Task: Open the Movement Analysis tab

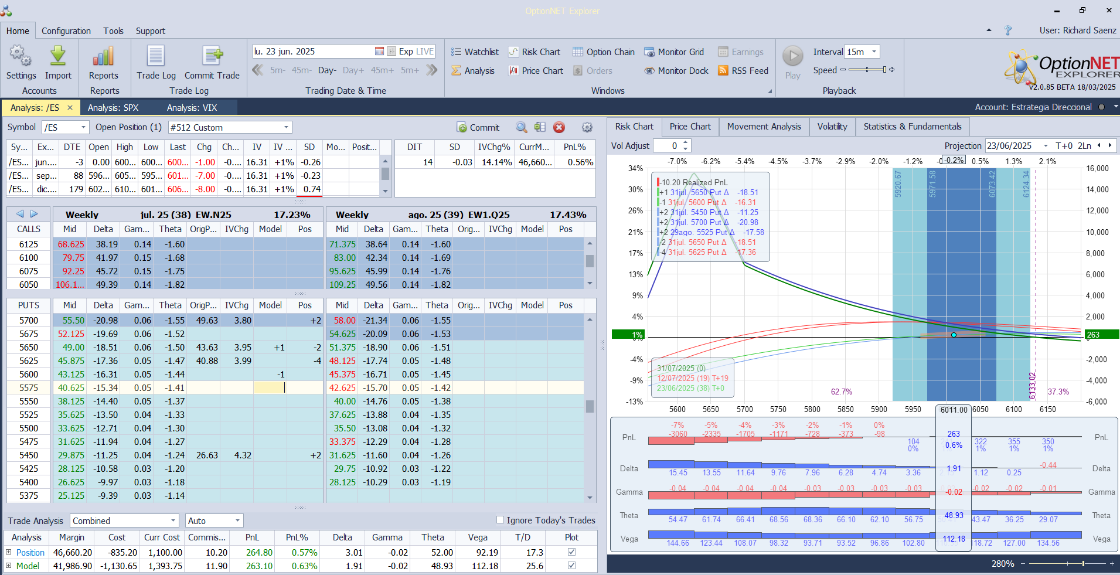Action: [763, 127]
